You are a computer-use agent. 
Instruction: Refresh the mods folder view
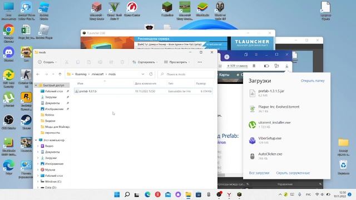tap(151, 74)
